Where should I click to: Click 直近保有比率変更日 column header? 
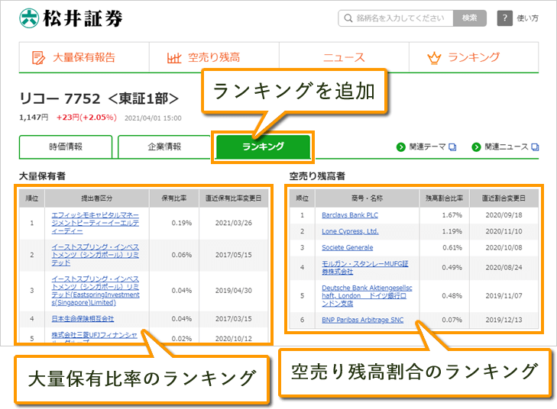(x=233, y=198)
